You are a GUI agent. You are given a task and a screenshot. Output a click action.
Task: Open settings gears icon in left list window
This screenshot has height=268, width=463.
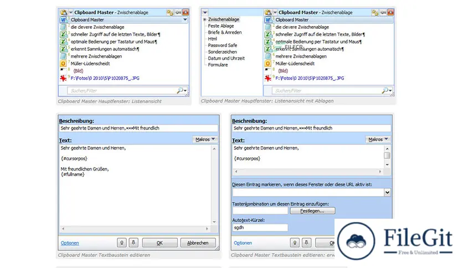pos(170,12)
